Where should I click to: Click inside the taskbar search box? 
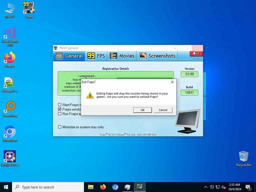click(48, 187)
